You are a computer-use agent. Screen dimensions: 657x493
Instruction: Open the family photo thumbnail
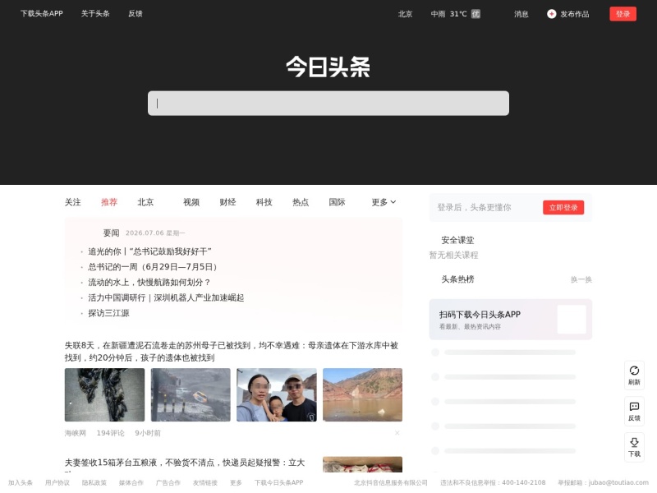[x=277, y=394]
